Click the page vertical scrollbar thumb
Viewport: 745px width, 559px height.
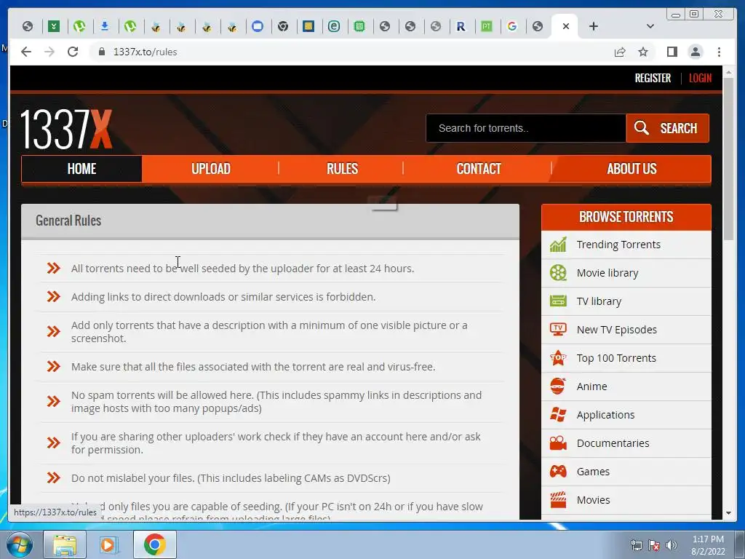click(728, 159)
